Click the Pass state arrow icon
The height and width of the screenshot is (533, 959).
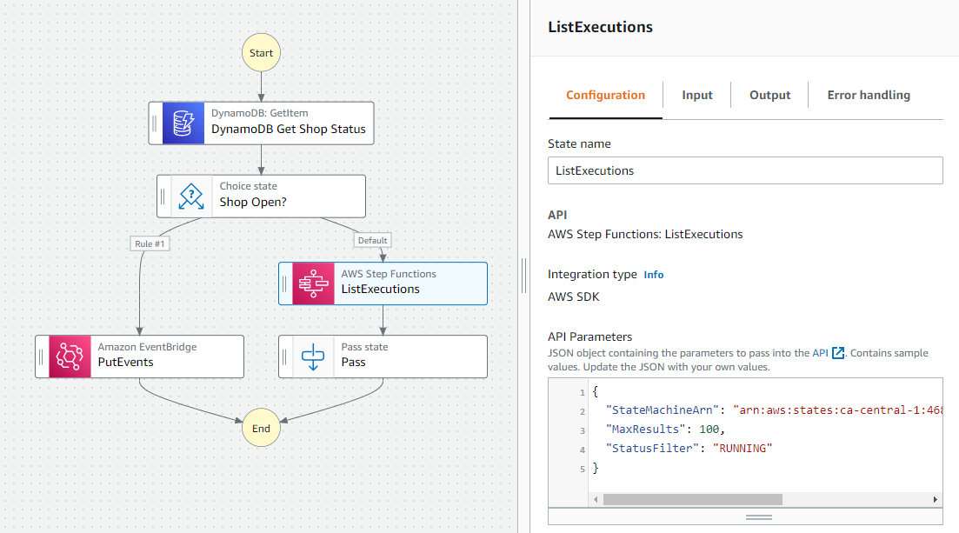click(x=313, y=356)
